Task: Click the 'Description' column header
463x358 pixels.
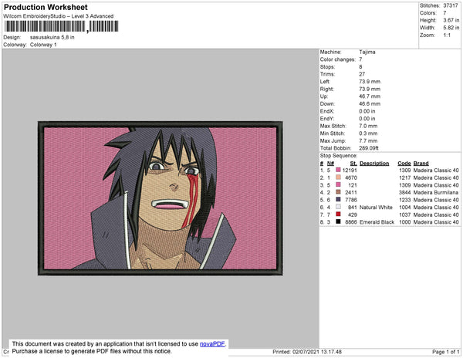Action: coord(374,164)
